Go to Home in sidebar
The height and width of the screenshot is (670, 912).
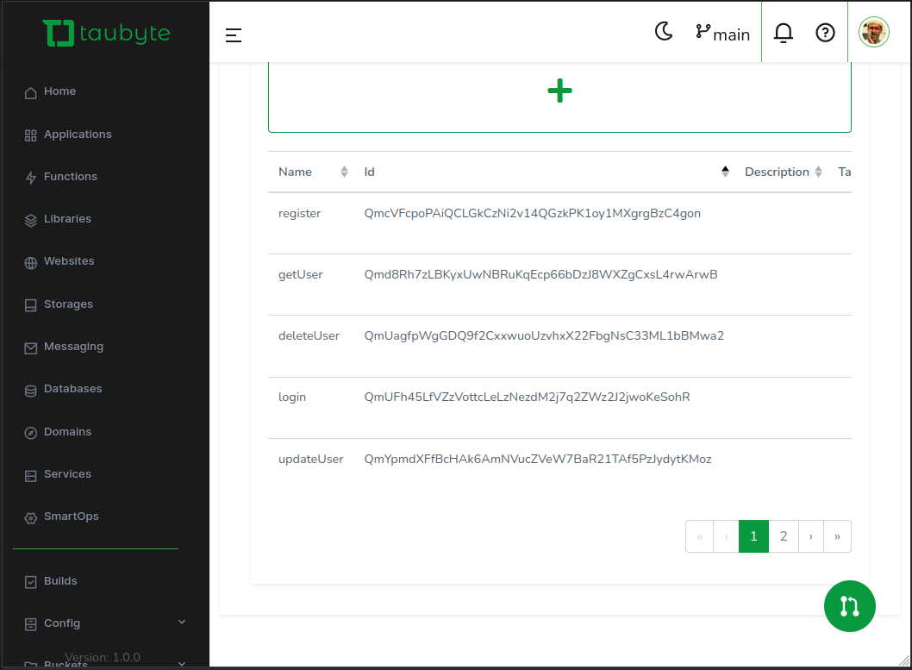(59, 91)
